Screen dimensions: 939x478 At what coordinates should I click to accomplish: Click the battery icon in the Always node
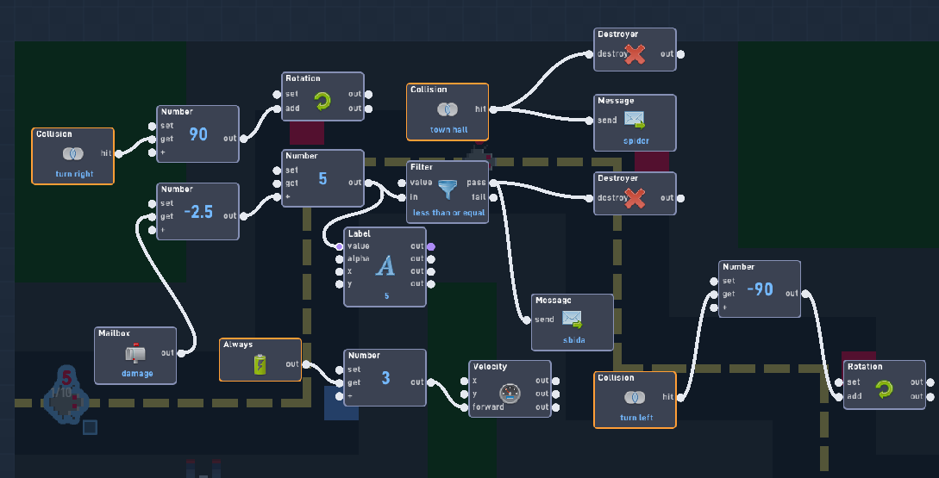pos(260,364)
